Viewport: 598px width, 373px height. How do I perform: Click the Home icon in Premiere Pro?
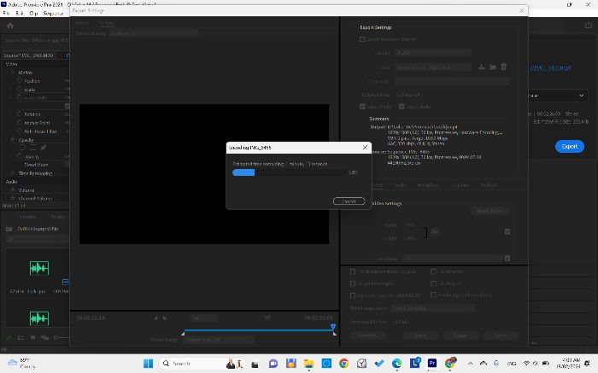pos(10,26)
